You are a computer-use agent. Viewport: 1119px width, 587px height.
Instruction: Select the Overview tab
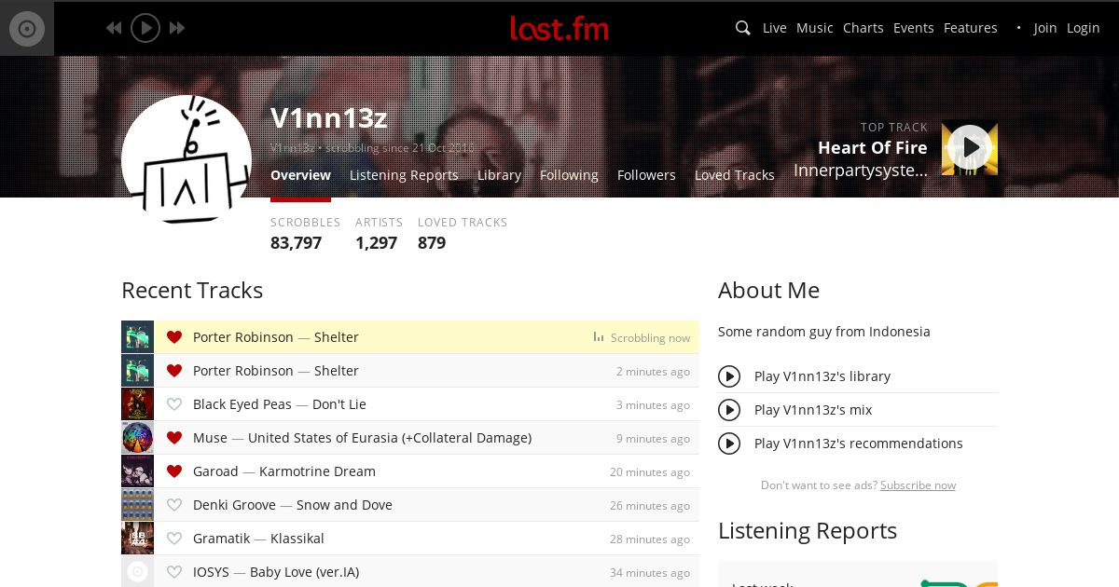tap(300, 175)
